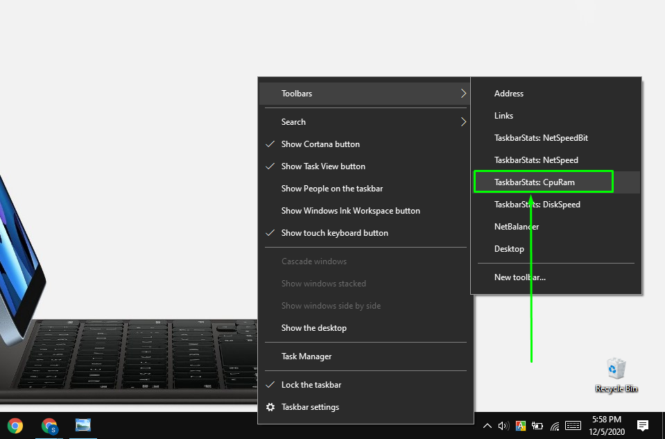This screenshot has width=665, height=439.
Task: Click the volume speaker tray icon
Action: coord(504,425)
